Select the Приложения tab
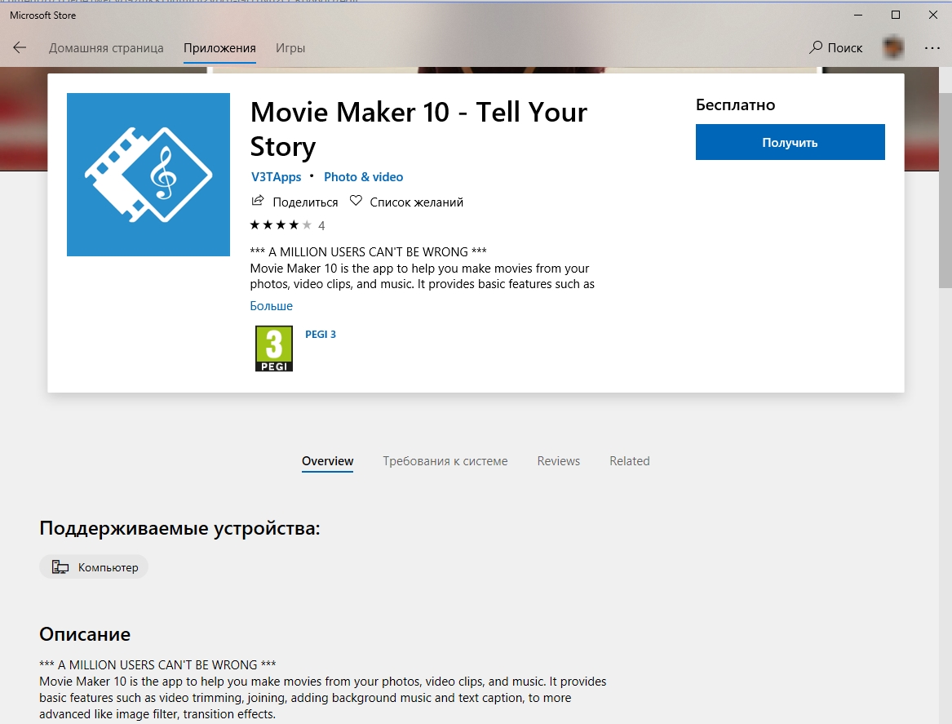Image resolution: width=952 pixels, height=724 pixels. coord(219,48)
